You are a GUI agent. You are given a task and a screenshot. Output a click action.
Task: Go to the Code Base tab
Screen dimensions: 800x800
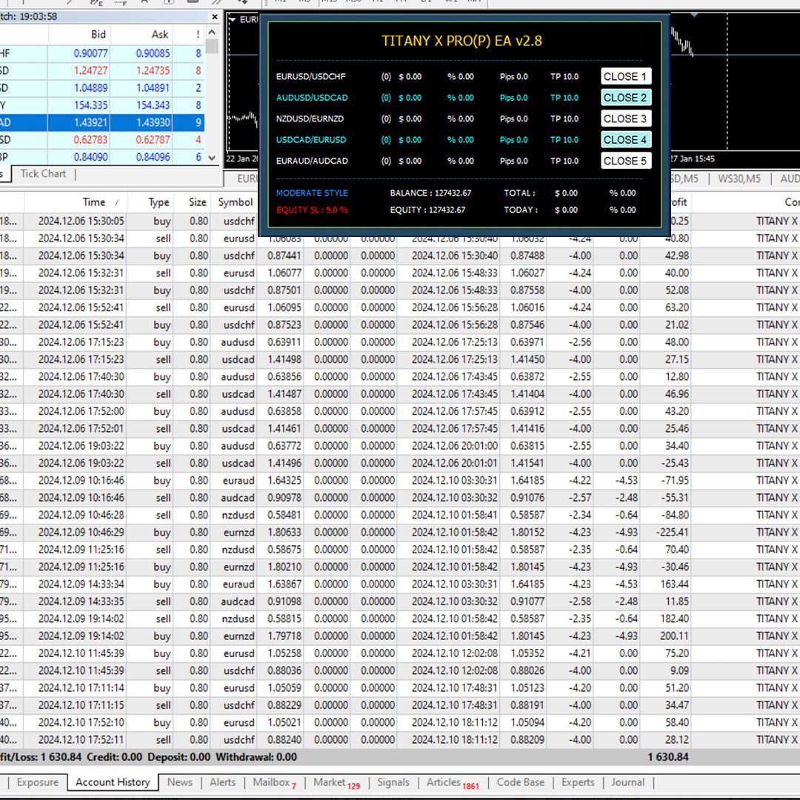520,782
